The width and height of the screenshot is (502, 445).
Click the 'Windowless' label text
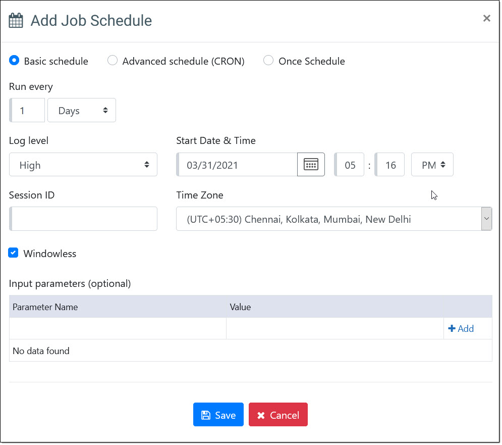coord(50,254)
